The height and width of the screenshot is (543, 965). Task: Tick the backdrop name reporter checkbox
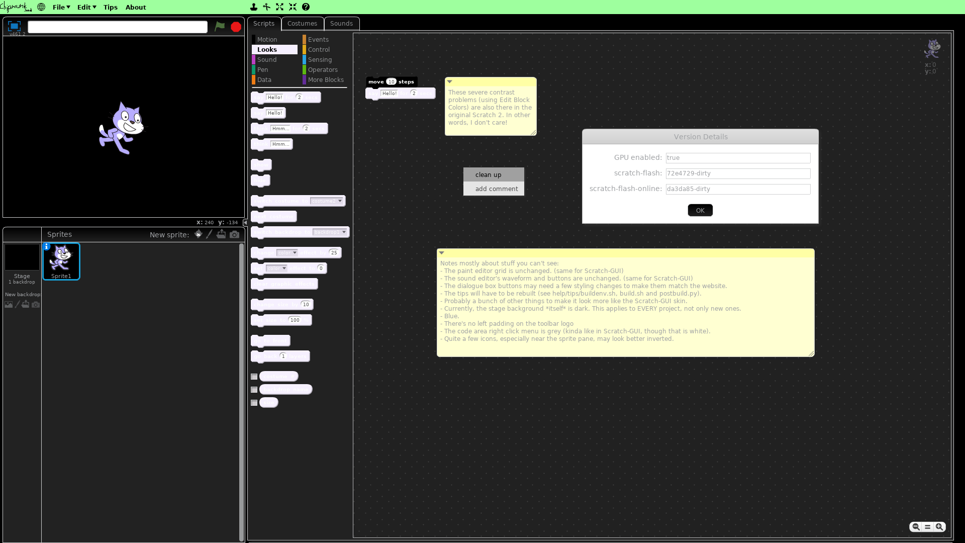[254, 390]
